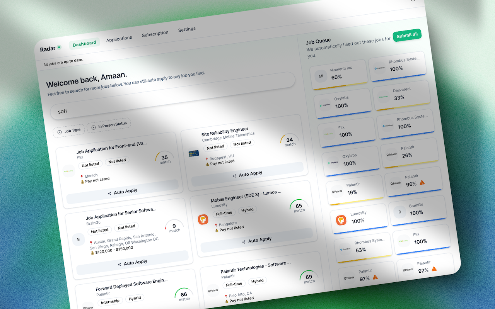Viewport: 495px width, 309px height.
Task: Click the Flix logo on Front-end listing
Action: (x=69, y=170)
